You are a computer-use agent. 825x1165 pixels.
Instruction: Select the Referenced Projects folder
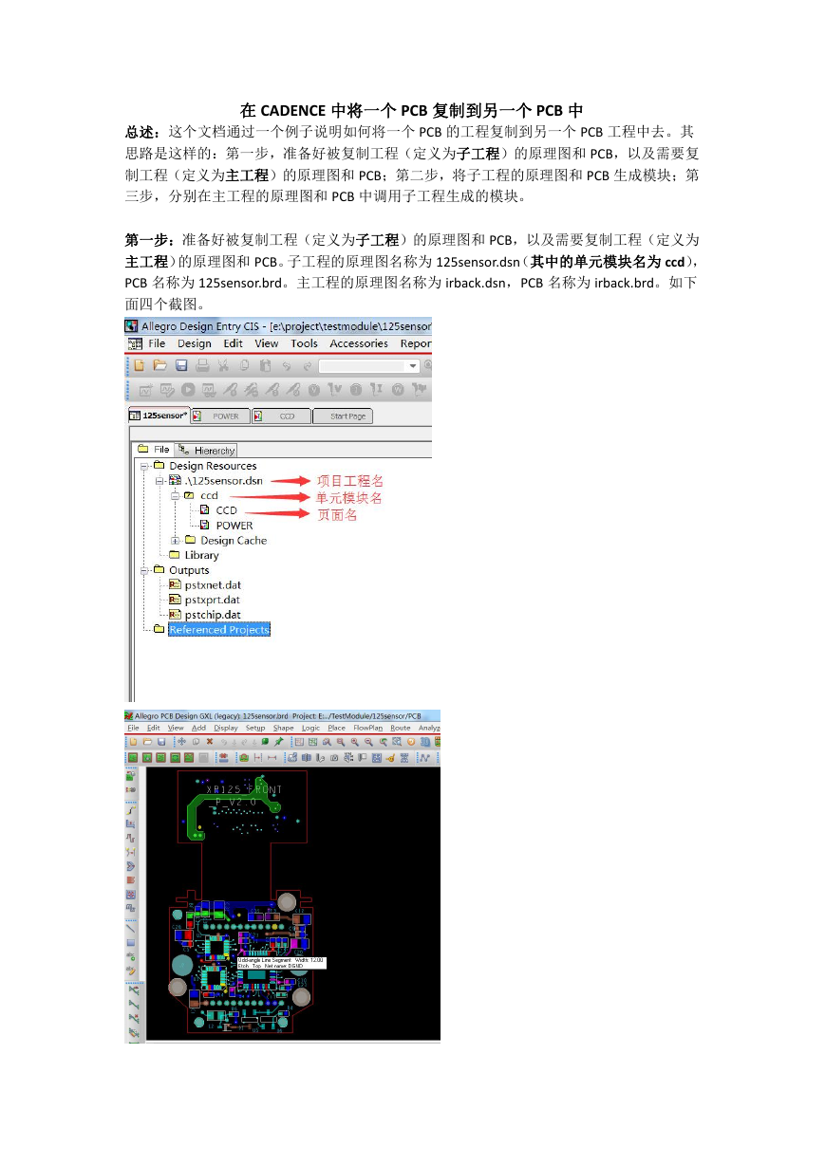point(219,630)
